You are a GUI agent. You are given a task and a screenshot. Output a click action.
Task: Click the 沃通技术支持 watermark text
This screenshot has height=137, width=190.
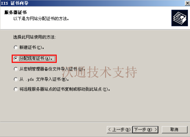(x=100, y=72)
